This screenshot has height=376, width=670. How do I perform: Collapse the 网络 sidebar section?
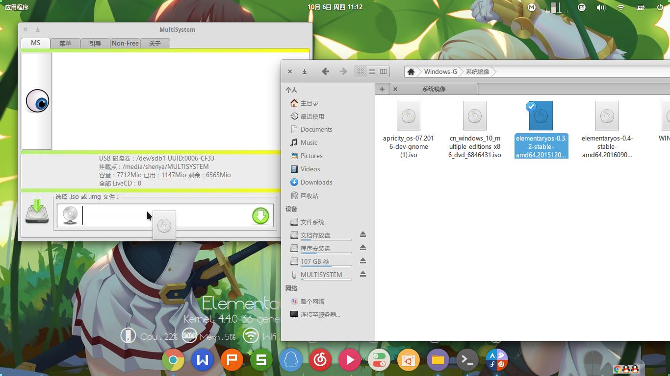[x=291, y=288]
